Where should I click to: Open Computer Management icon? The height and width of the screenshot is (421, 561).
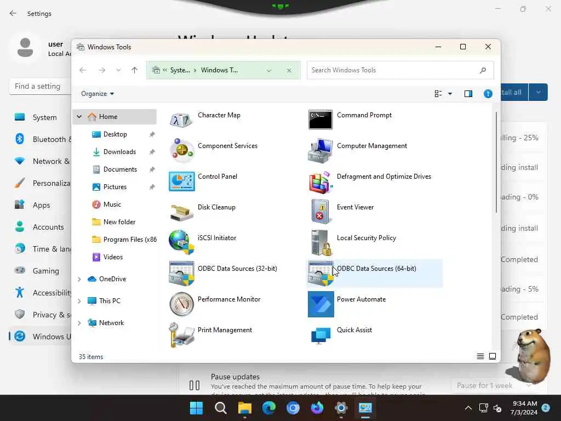point(320,150)
